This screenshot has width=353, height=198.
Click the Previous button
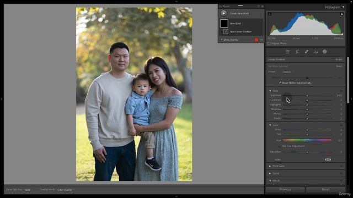point(285,189)
